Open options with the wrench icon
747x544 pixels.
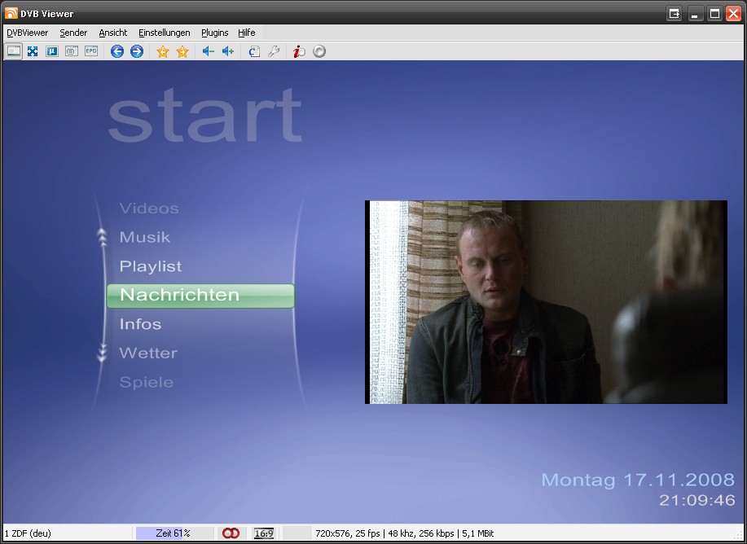click(x=274, y=51)
